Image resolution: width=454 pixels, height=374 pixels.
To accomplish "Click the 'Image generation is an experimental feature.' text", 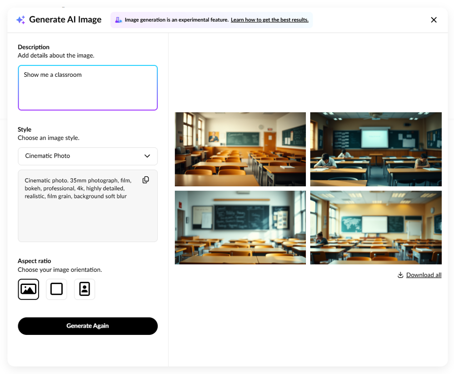I will point(177,20).
